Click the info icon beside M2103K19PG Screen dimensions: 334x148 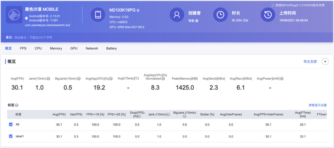[x=138, y=10]
